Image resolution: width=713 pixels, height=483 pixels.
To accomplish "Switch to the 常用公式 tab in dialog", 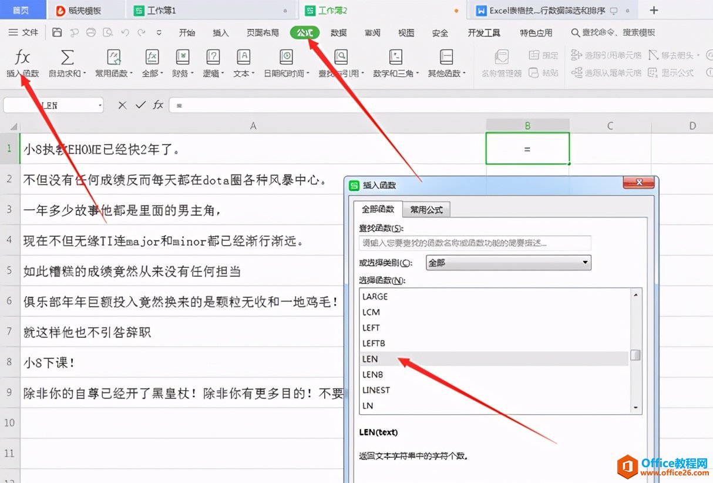I will 426,210.
